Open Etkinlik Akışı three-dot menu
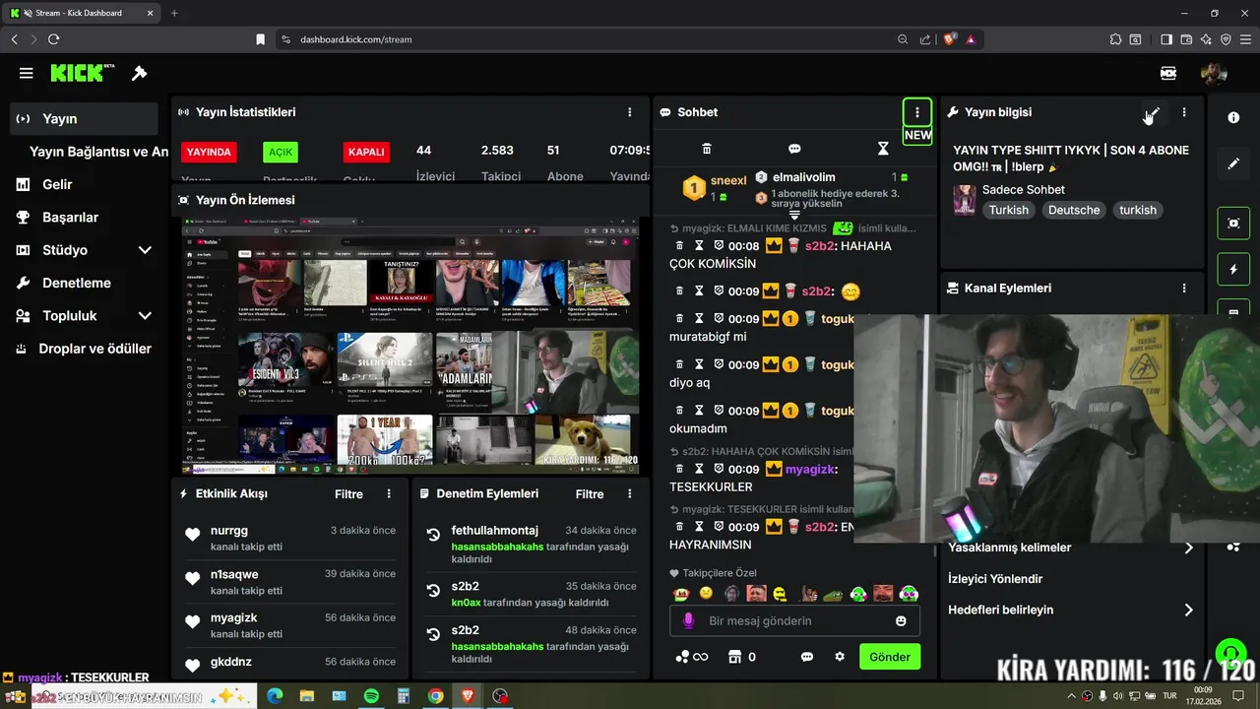Screen dimensions: 1260x709 tap(389, 494)
